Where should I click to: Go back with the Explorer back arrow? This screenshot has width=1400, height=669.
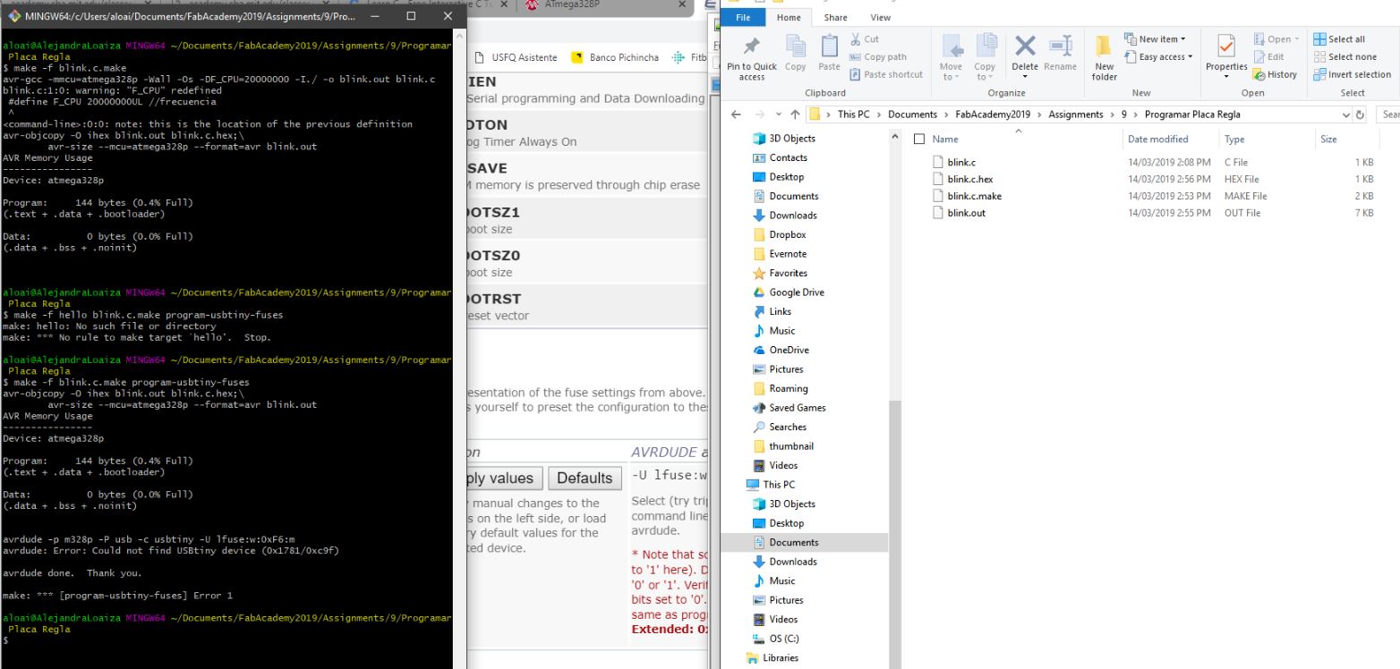737,114
